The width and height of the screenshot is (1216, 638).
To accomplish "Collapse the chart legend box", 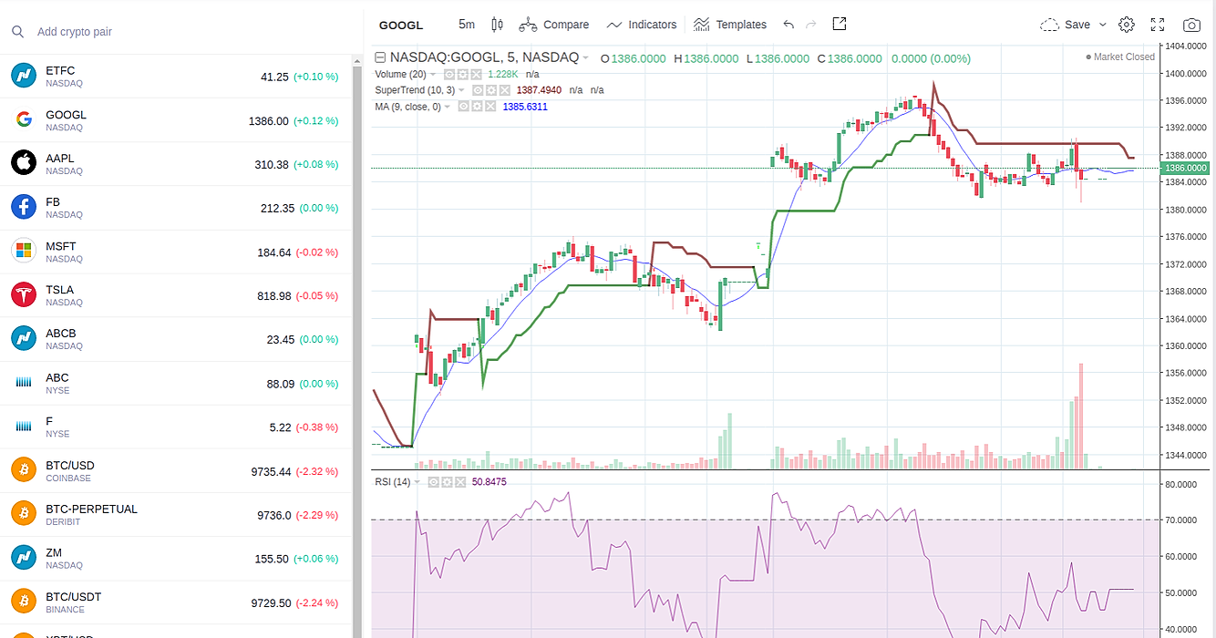I will (380, 57).
